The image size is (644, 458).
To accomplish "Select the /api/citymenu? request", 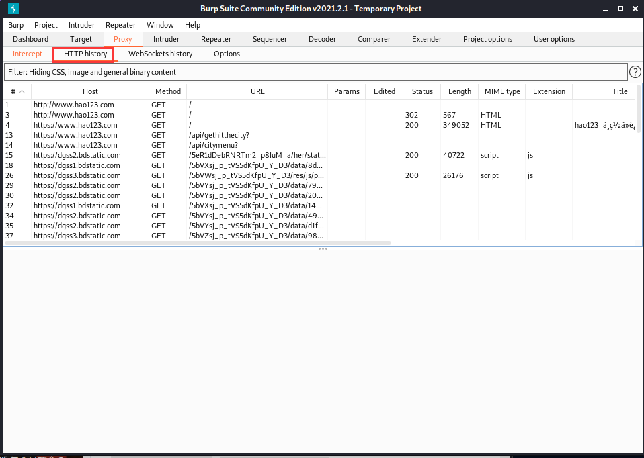I will [321, 145].
